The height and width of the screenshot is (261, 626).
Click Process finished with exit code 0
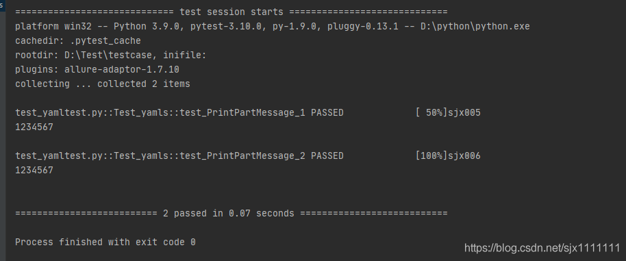(105, 242)
